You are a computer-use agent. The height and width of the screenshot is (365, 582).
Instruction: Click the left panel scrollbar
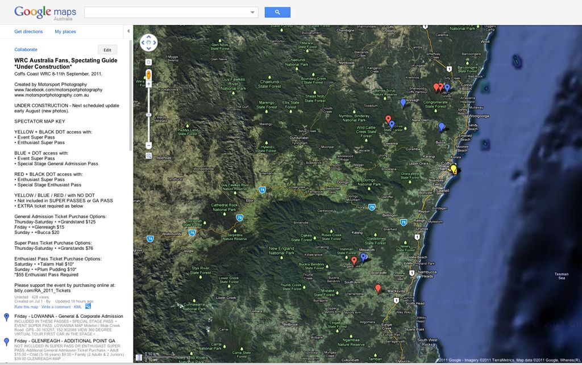[130, 95]
